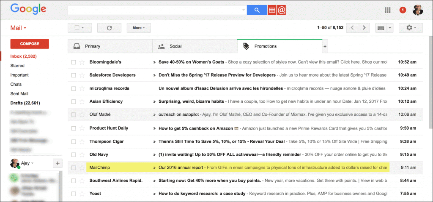The image size is (433, 202).
Task: Select the Salesforce Developers email checkbox
Action: click(x=74, y=75)
